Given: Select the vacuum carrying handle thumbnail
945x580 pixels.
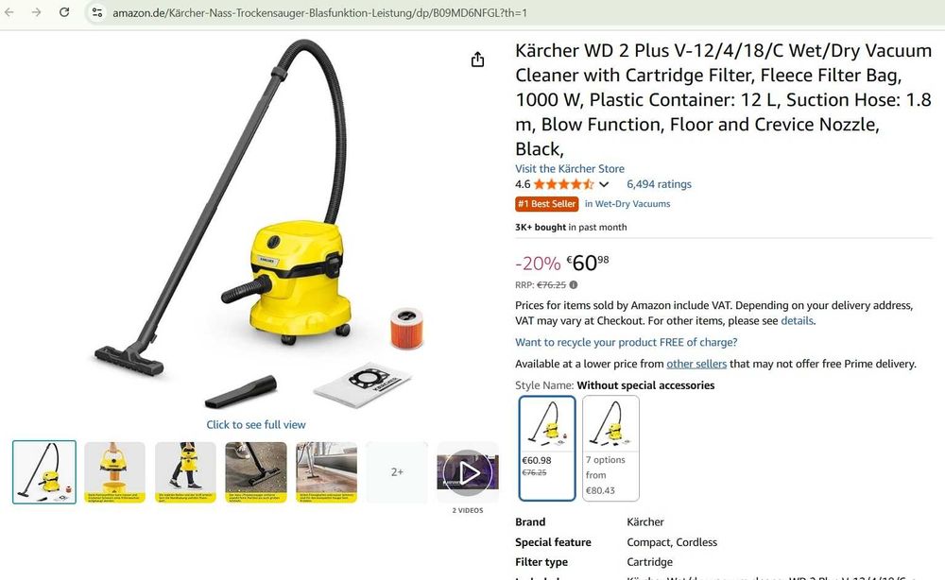Looking at the screenshot, I should [x=114, y=472].
